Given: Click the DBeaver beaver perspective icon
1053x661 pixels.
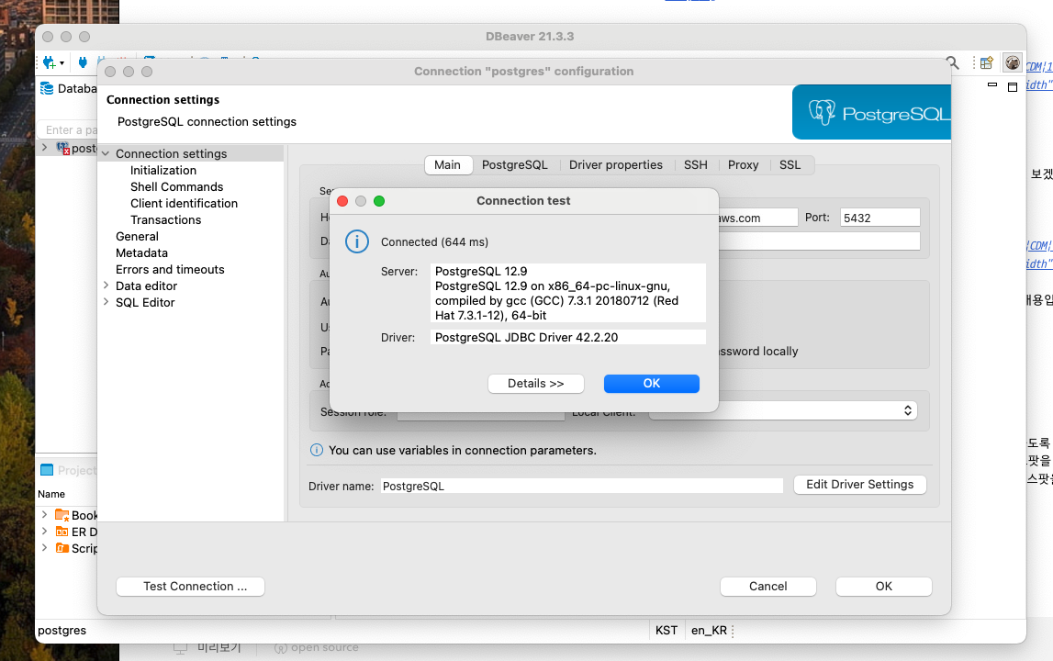Looking at the screenshot, I should tap(1013, 62).
